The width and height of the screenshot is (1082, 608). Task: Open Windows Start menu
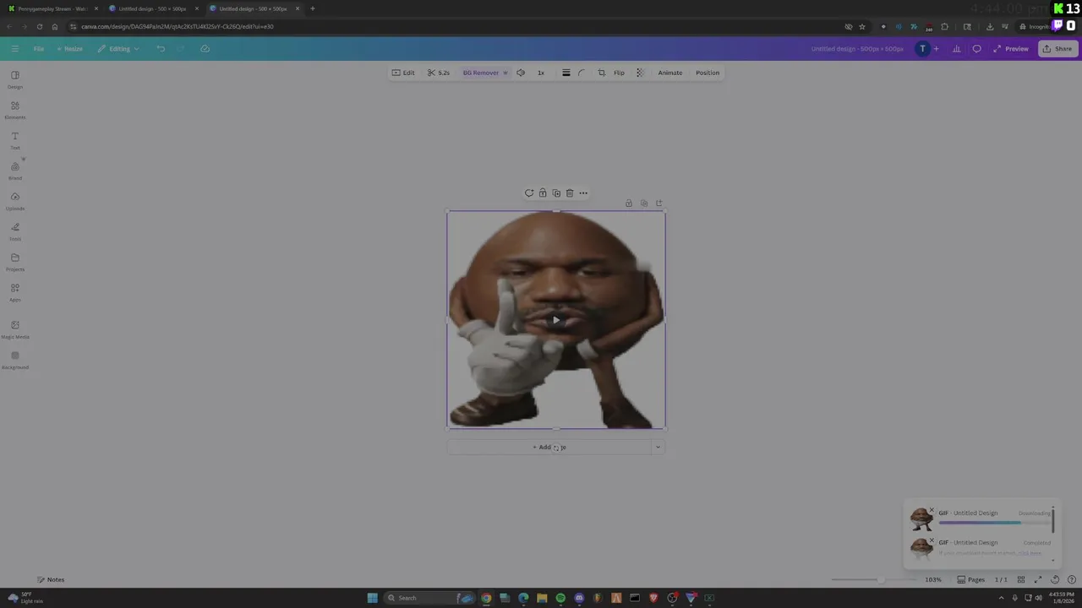click(372, 598)
